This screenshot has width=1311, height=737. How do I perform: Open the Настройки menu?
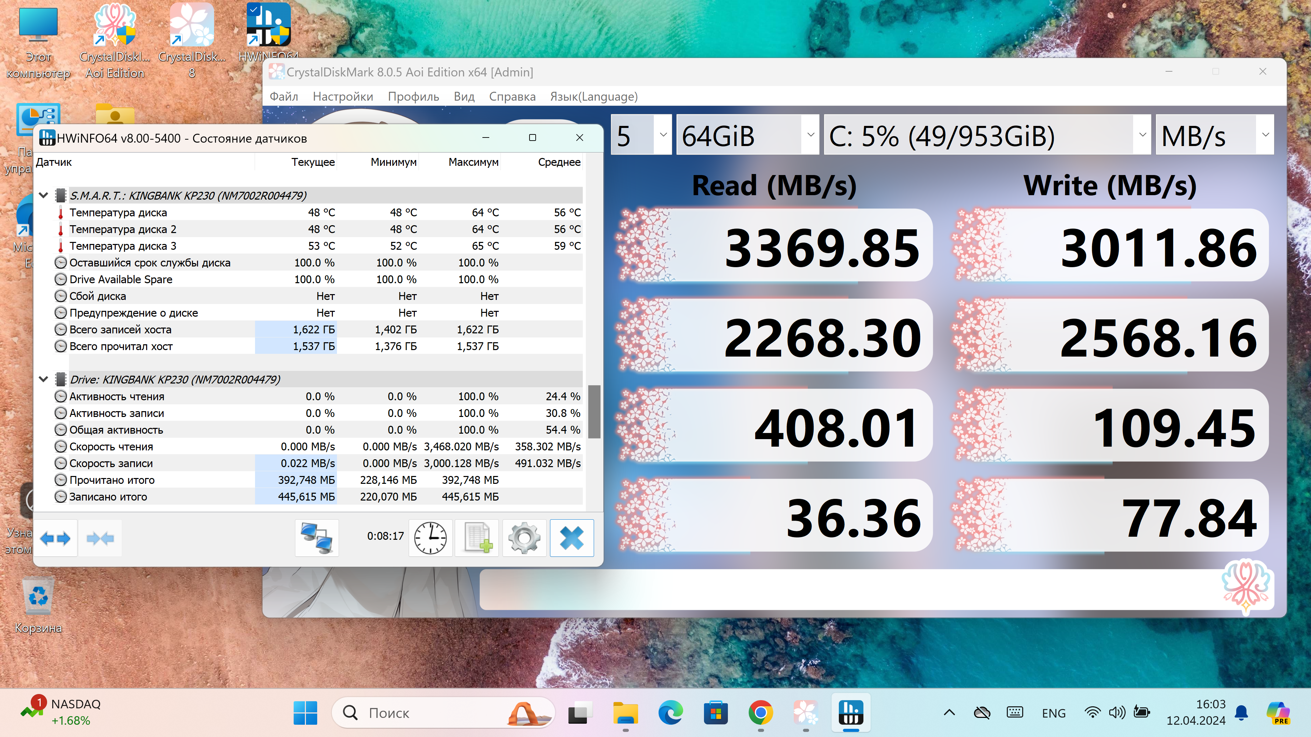(x=342, y=97)
